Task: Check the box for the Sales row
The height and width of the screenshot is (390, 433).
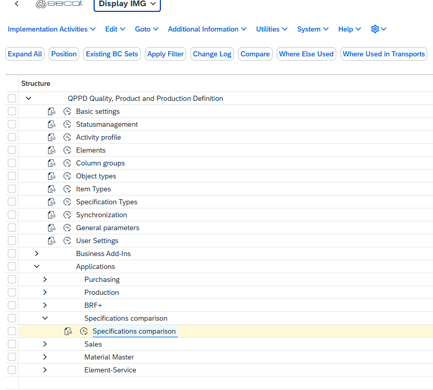Action: [x=12, y=344]
